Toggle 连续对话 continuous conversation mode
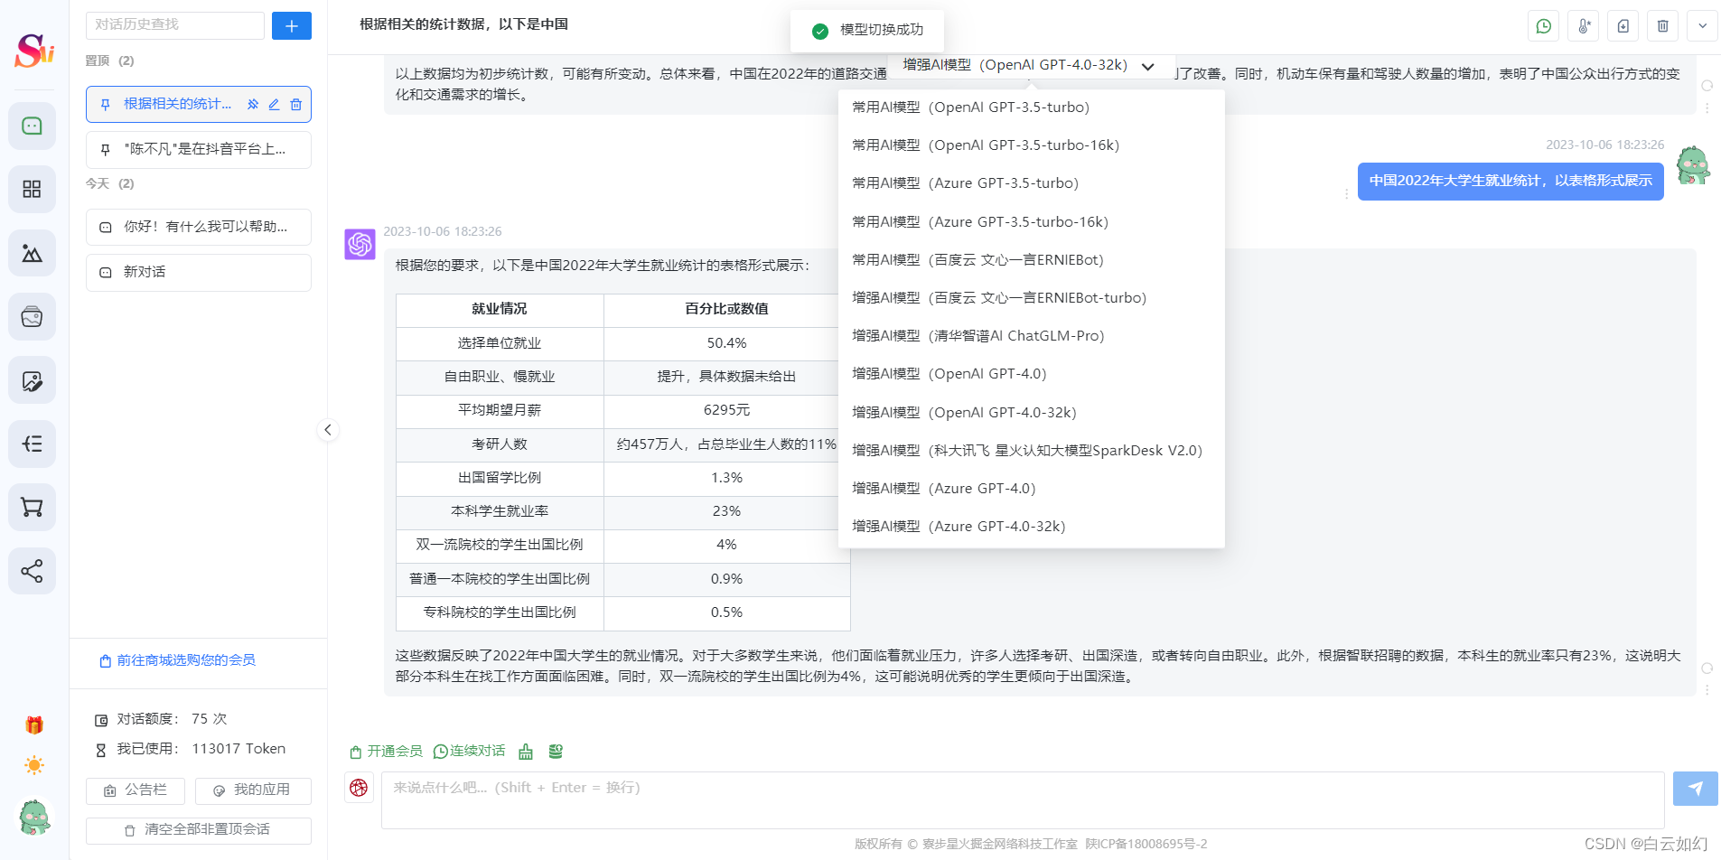 (x=469, y=752)
